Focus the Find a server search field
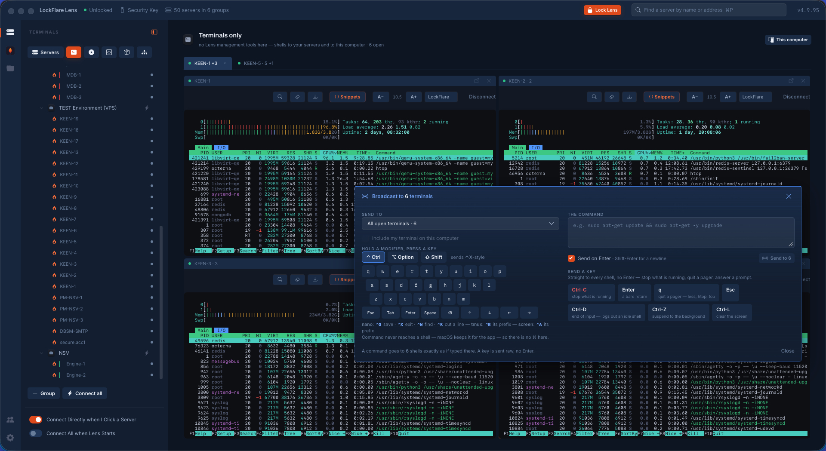The height and width of the screenshot is (451, 826). pos(709,10)
